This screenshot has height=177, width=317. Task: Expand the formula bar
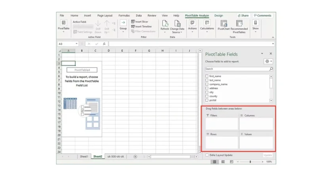[x=273, y=44]
